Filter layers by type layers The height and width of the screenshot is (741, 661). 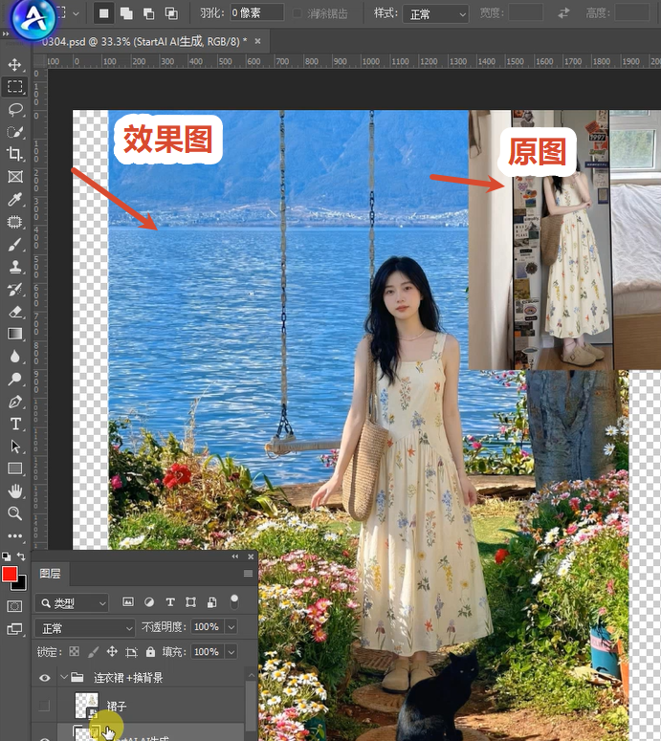pyautogui.click(x=170, y=601)
